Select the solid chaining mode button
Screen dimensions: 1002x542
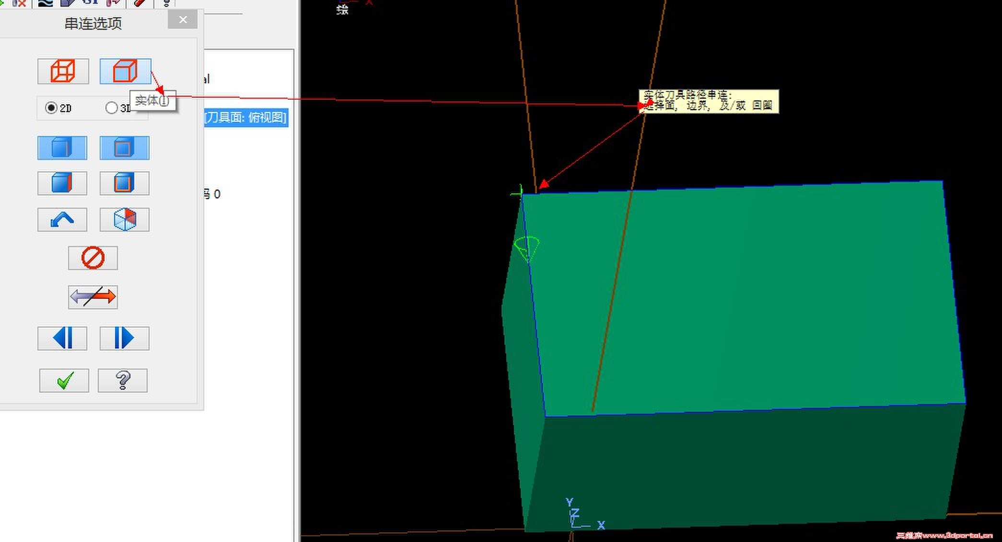pos(125,71)
